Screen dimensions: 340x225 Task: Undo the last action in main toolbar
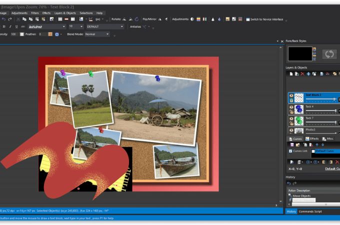coord(3,19)
